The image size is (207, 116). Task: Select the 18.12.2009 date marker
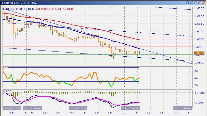click(x=11, y=108)
